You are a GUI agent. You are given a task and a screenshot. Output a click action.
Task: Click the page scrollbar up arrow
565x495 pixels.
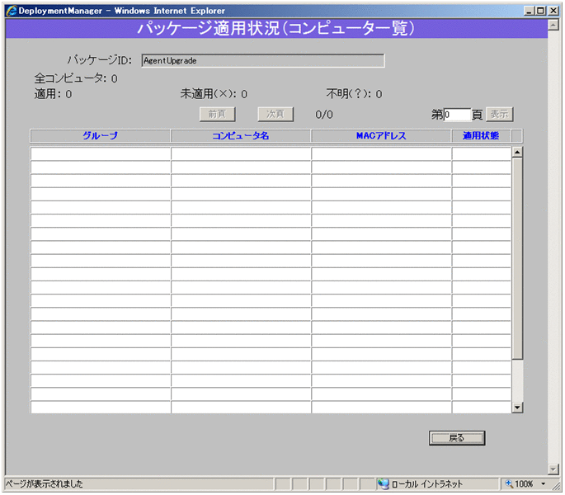tap(553, 26)
